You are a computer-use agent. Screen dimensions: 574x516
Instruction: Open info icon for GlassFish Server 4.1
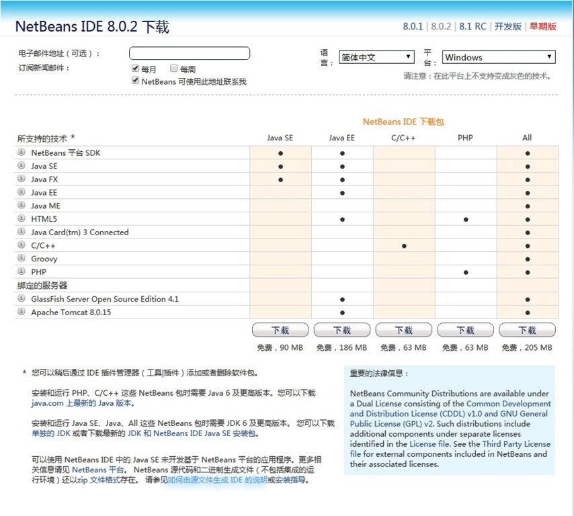pos(22,298)
